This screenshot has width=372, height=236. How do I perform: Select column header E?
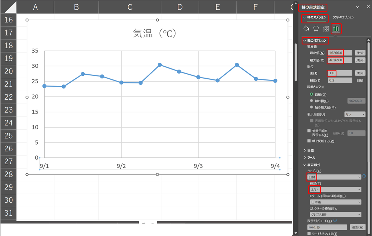tap(218, 7)
